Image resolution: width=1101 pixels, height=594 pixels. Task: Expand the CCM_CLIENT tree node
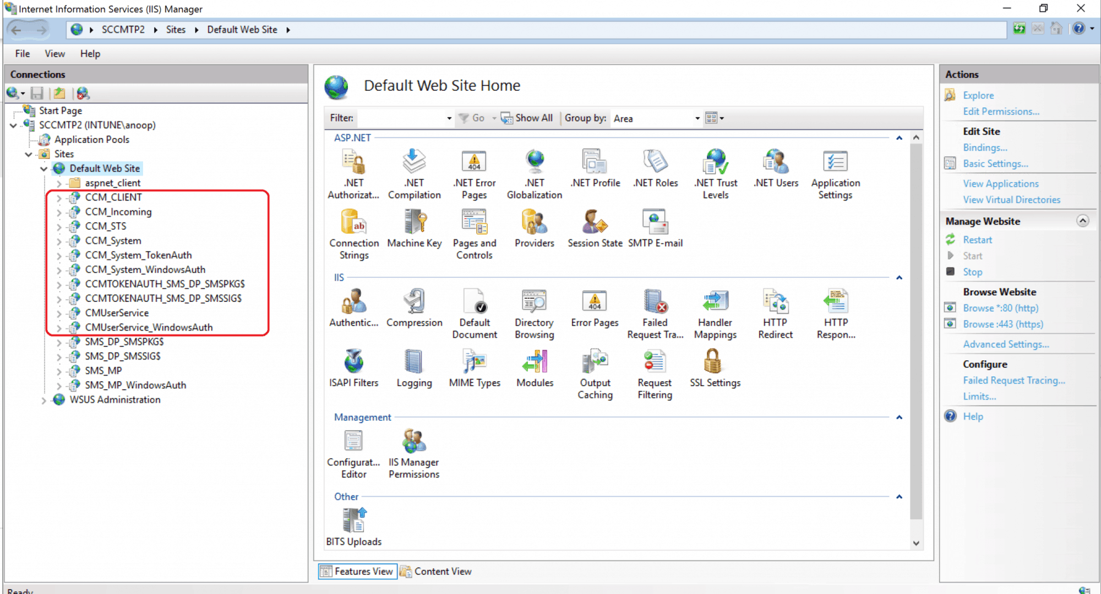coord(59,197)
